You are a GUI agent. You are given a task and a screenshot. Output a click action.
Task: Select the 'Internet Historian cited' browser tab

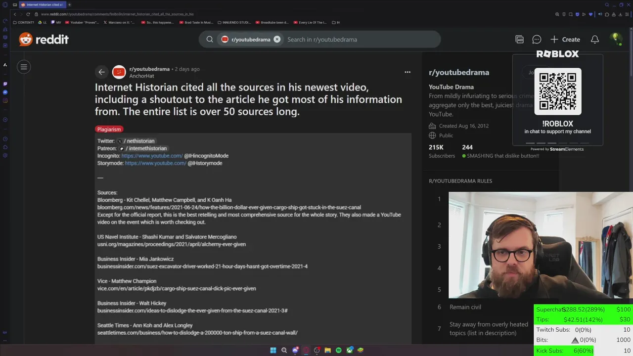coord(42,4)
